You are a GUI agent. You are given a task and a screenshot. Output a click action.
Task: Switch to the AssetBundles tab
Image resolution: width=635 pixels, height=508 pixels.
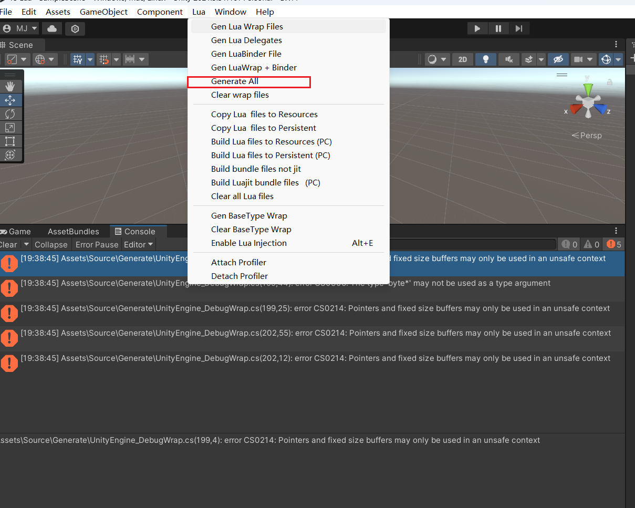[73, 231]
